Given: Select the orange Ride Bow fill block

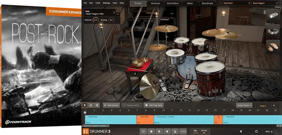Looking at the screenshot, I should click(145, 120).
